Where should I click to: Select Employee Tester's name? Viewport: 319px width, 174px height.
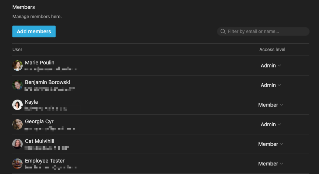[45, 161]
